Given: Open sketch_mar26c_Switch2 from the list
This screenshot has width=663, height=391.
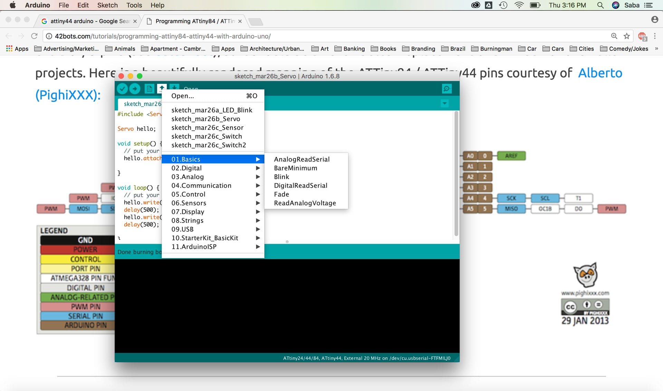Looking at the screenshot, I should pyautogui.click(x=213, y=145).
